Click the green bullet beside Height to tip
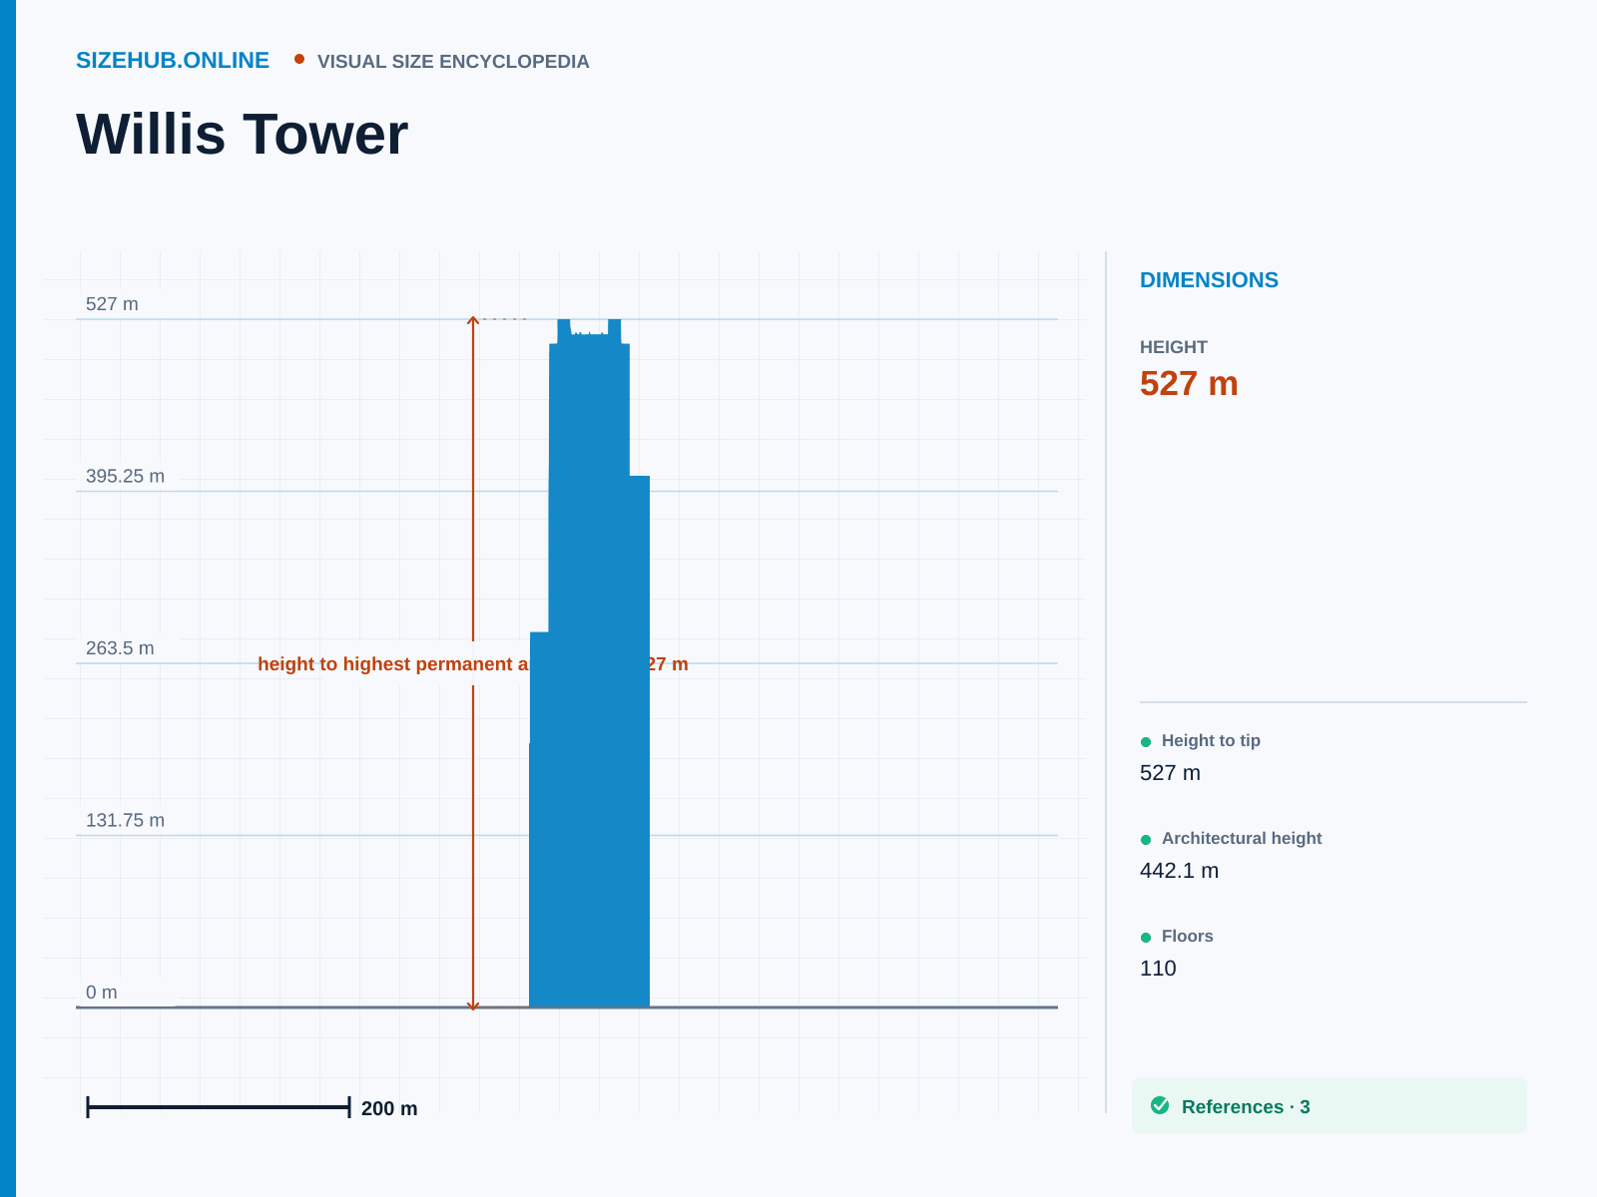Image resolution: width=1597 pixels, height=1197 pixels. coord(1146,742)
